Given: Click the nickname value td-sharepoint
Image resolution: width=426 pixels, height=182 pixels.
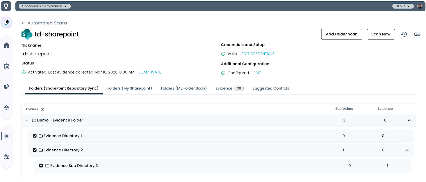Looking at the screenshot, I should [x=37, y=54].
